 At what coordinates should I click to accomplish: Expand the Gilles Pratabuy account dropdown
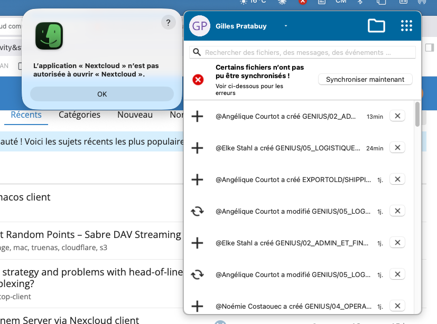point(285,26)
